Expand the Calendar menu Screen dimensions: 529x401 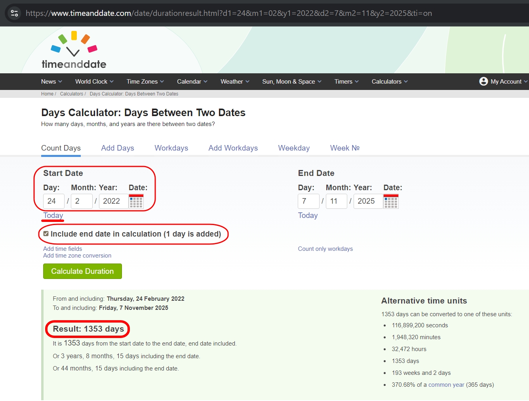click(192, 82)
